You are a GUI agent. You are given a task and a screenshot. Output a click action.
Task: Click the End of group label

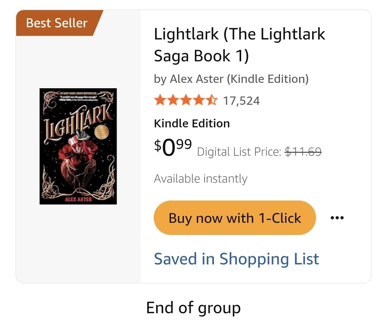pyautogui.click(x=193, y=308)
